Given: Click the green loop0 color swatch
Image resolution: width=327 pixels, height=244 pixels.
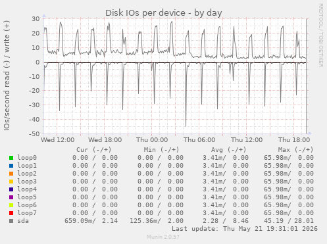Looking at the screenshot, I should click(x=11, y=158).
